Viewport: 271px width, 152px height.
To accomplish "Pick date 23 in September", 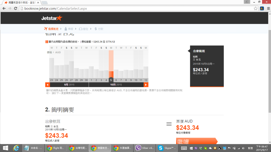I will (x=52, y=80).
